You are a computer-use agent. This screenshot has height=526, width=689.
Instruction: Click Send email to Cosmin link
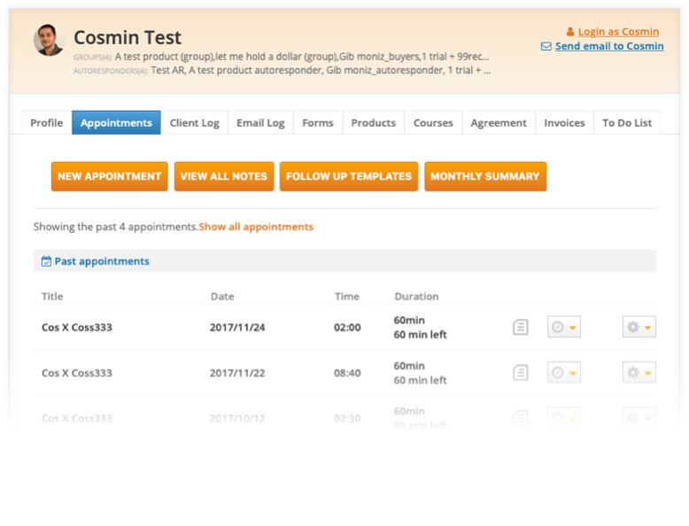(x=609, y=46)
